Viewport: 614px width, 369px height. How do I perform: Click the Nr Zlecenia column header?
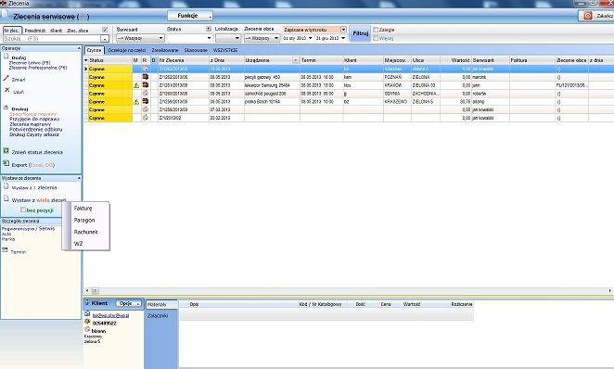coord(183,60)
